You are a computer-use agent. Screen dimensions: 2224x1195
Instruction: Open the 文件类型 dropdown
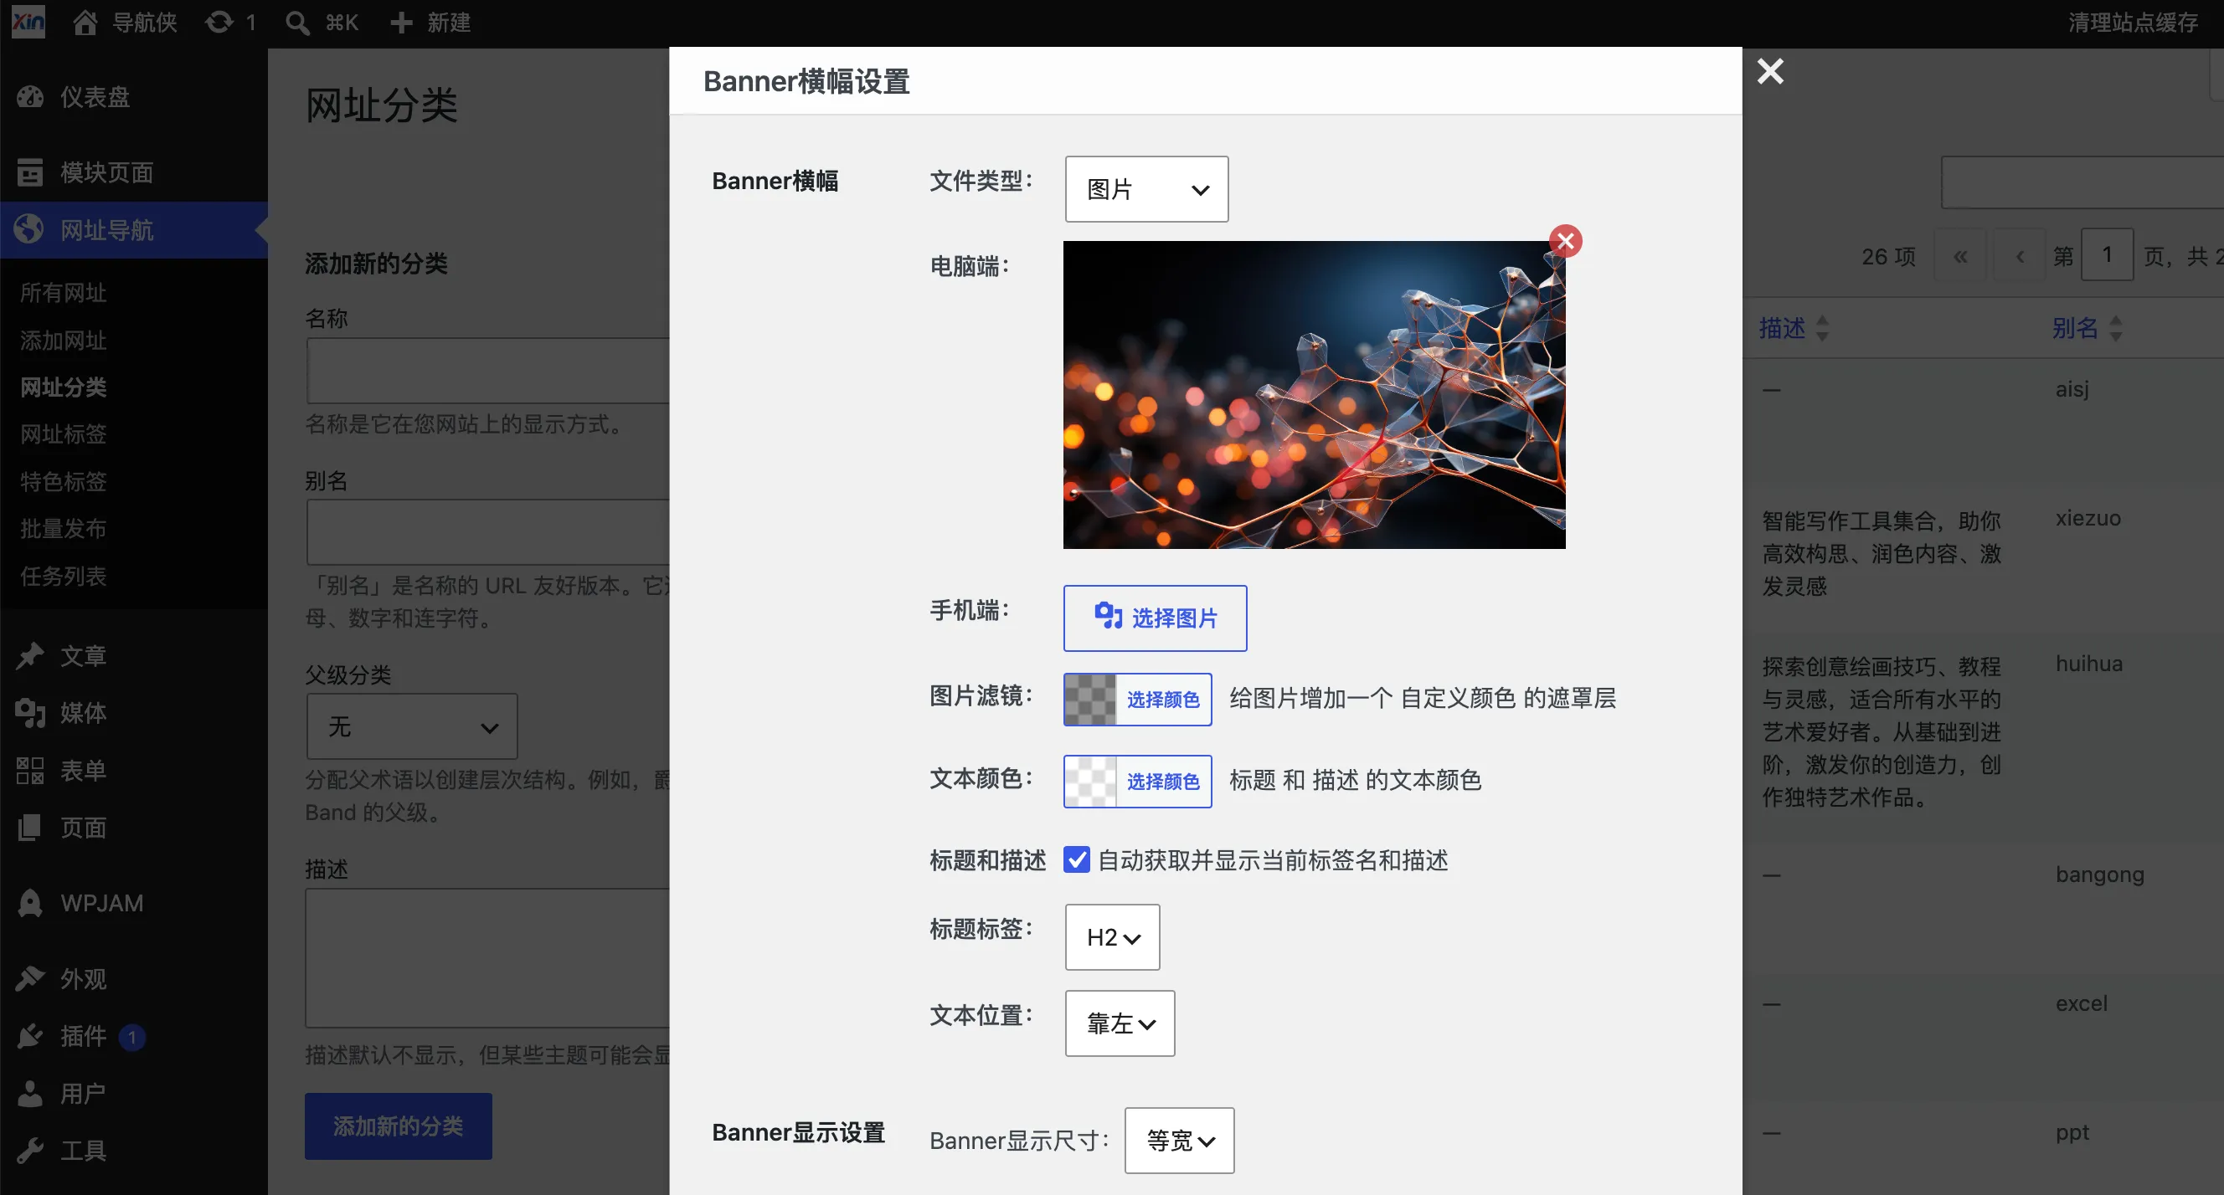click(x=1146, y=189)
